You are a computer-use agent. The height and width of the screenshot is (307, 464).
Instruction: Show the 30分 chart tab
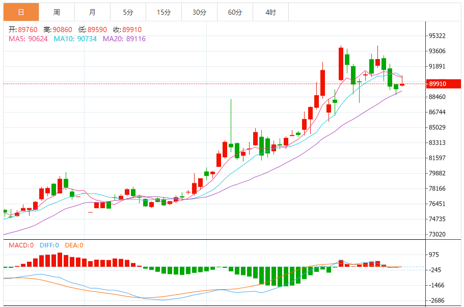(x=199, y=12)
